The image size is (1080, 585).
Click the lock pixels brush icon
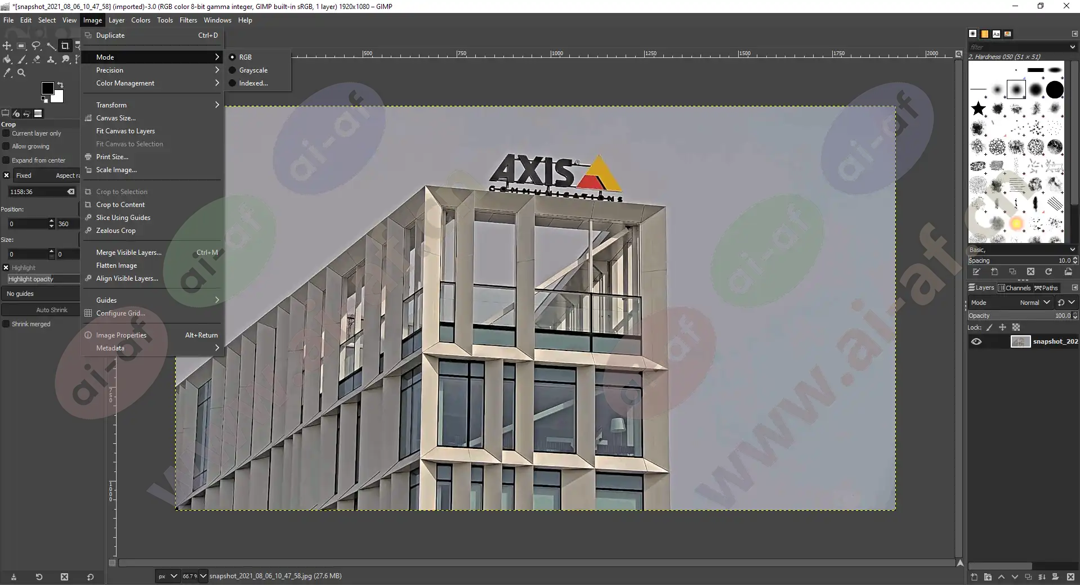coord(989,327)
